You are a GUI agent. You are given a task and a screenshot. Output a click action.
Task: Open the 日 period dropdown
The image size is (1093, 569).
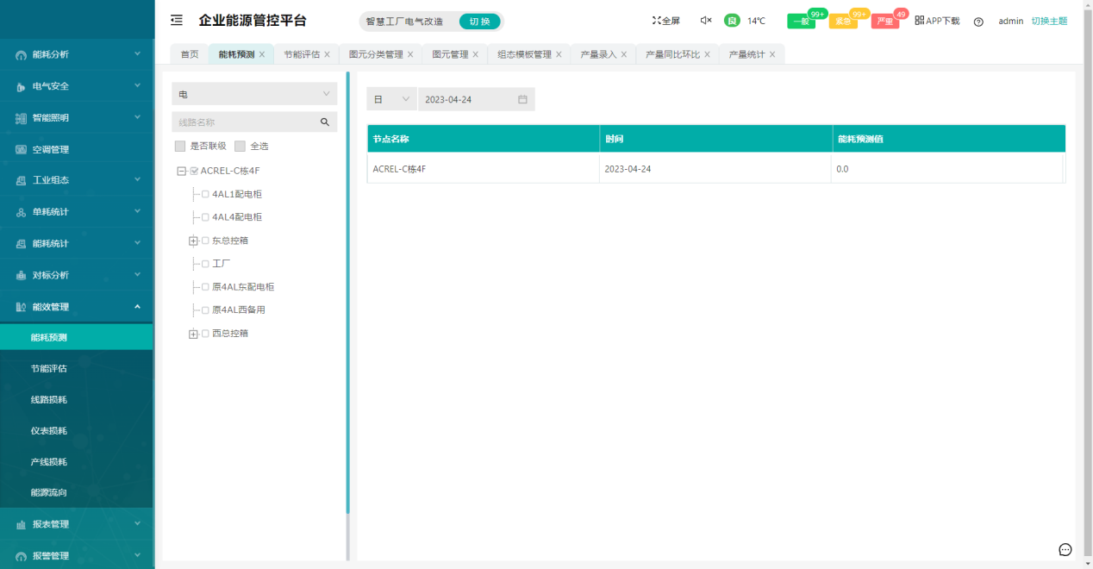click(391, 99)
